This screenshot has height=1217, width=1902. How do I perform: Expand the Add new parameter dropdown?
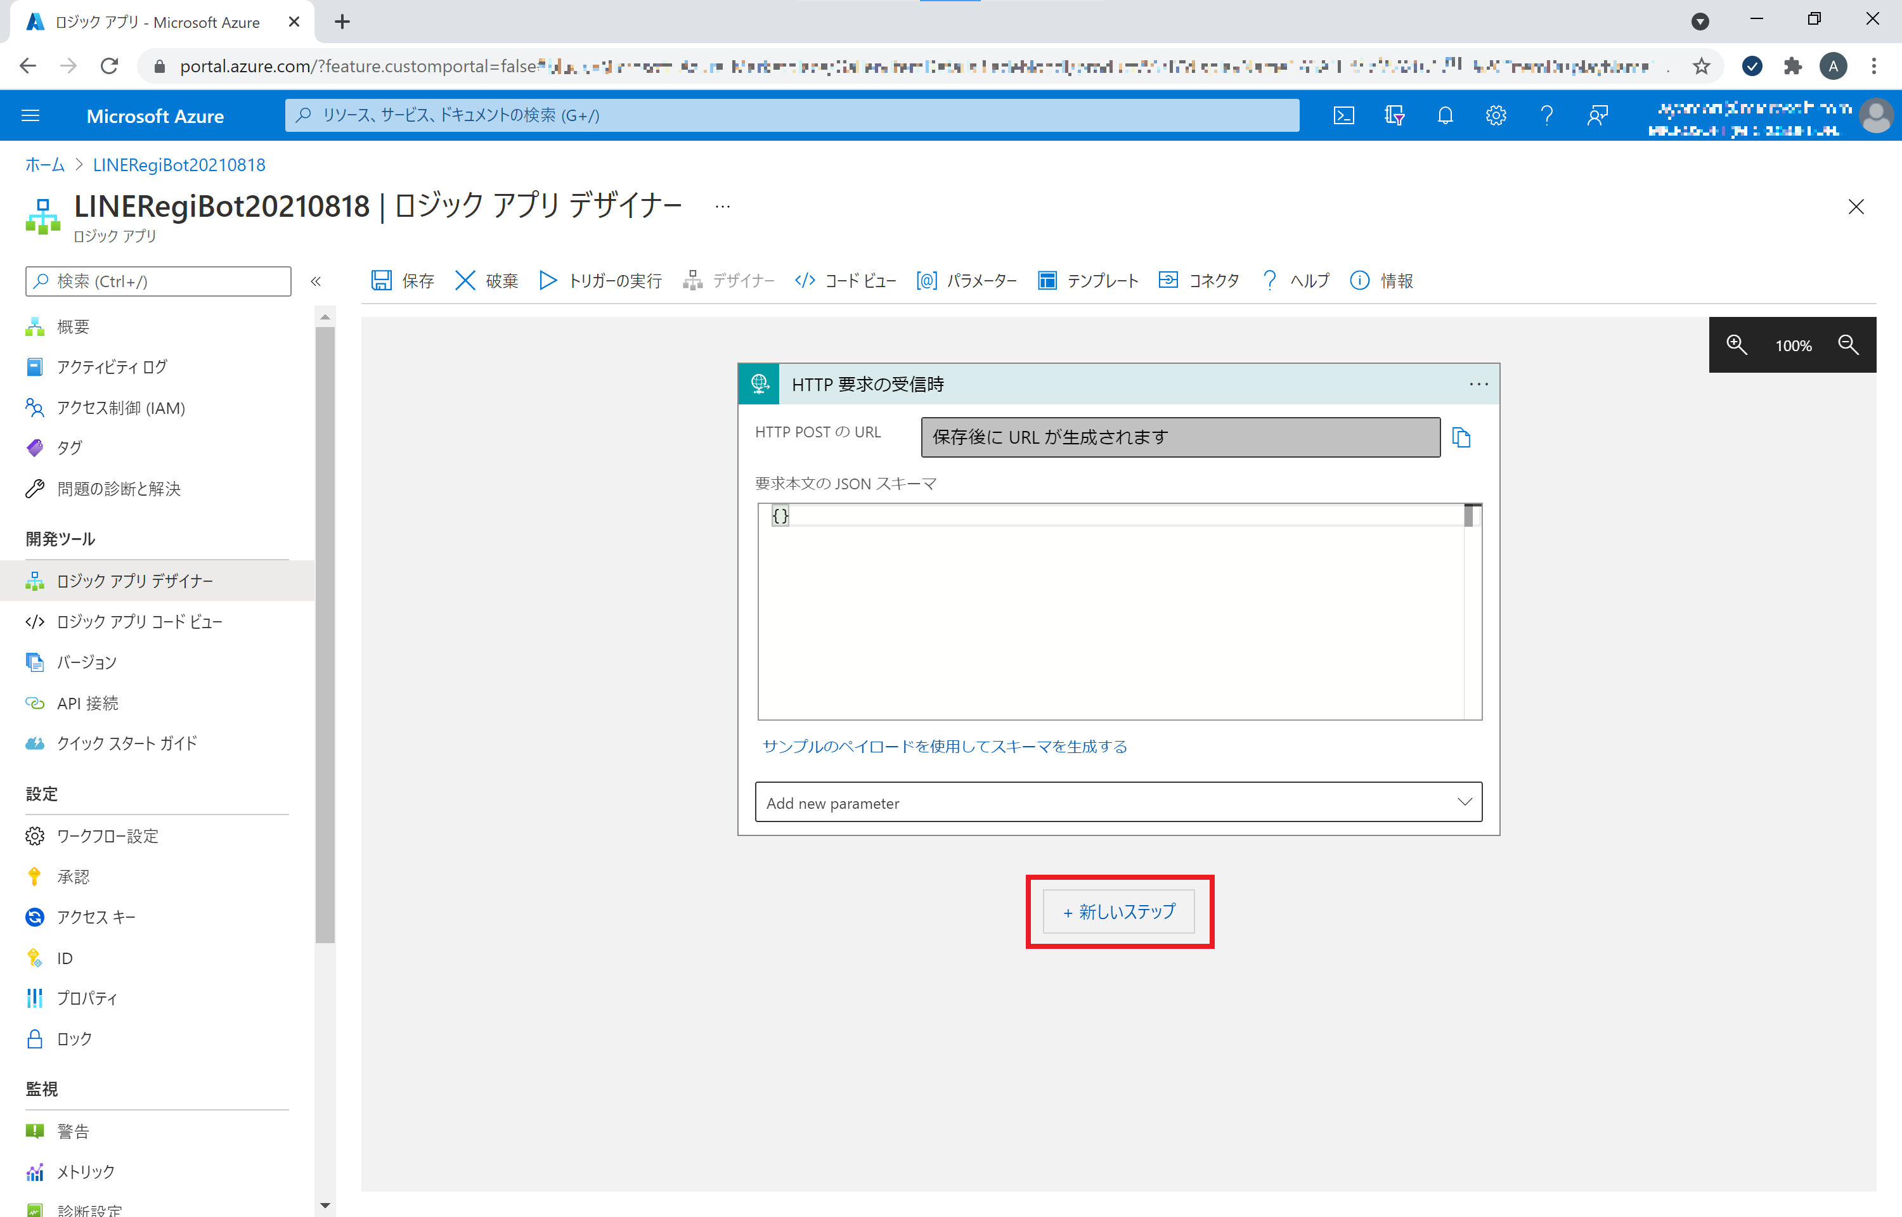coord(1466,802)
